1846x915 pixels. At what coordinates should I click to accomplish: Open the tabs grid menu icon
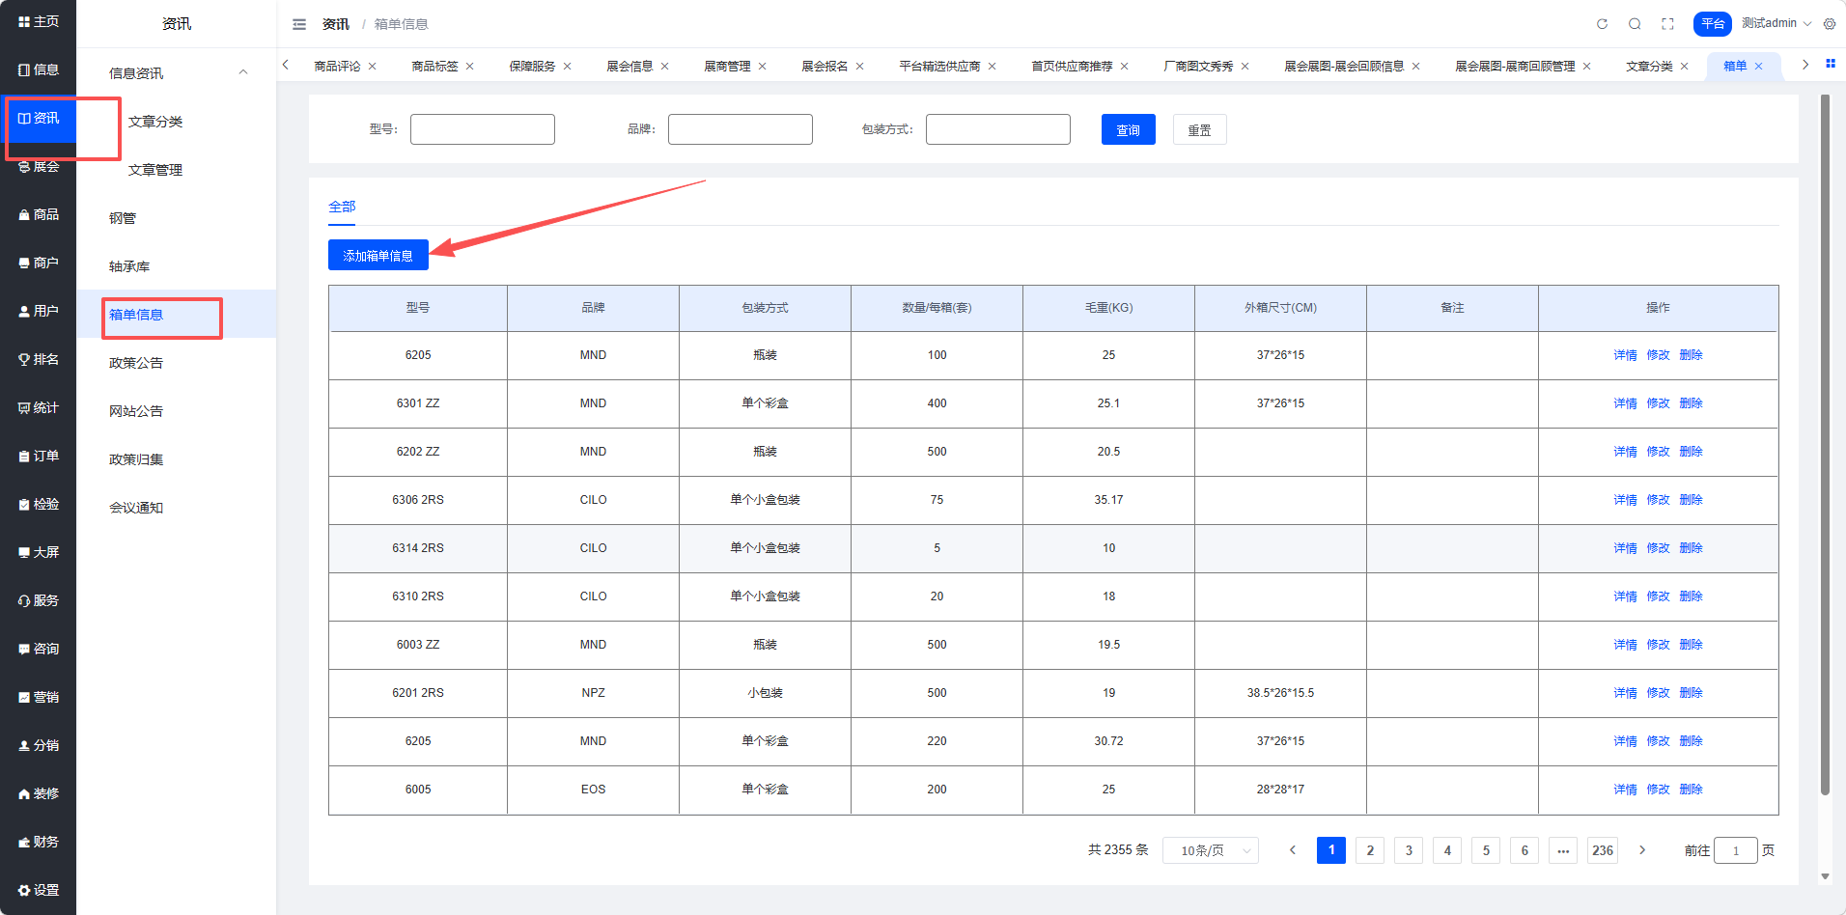1830,64
